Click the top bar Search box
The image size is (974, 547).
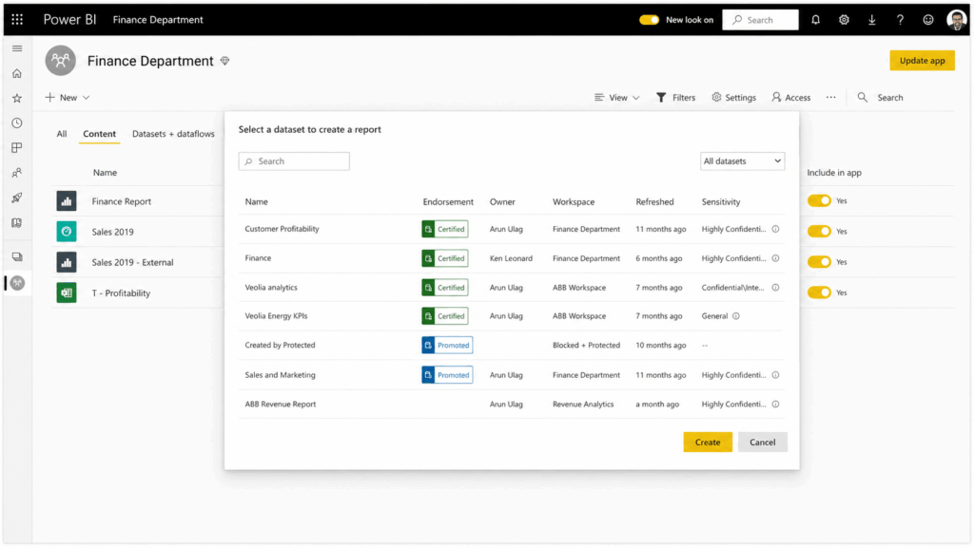pyautogui.click(x=760, y=20)
